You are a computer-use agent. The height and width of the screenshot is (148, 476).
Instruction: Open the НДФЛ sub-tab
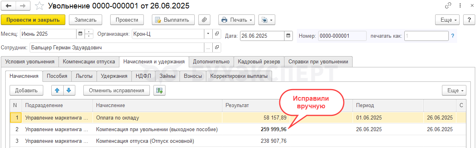[x=143, y=76]
